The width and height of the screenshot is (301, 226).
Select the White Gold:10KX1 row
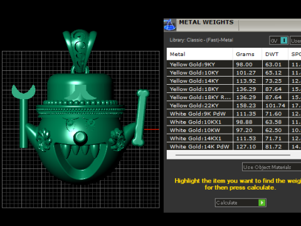click(234, 122)
